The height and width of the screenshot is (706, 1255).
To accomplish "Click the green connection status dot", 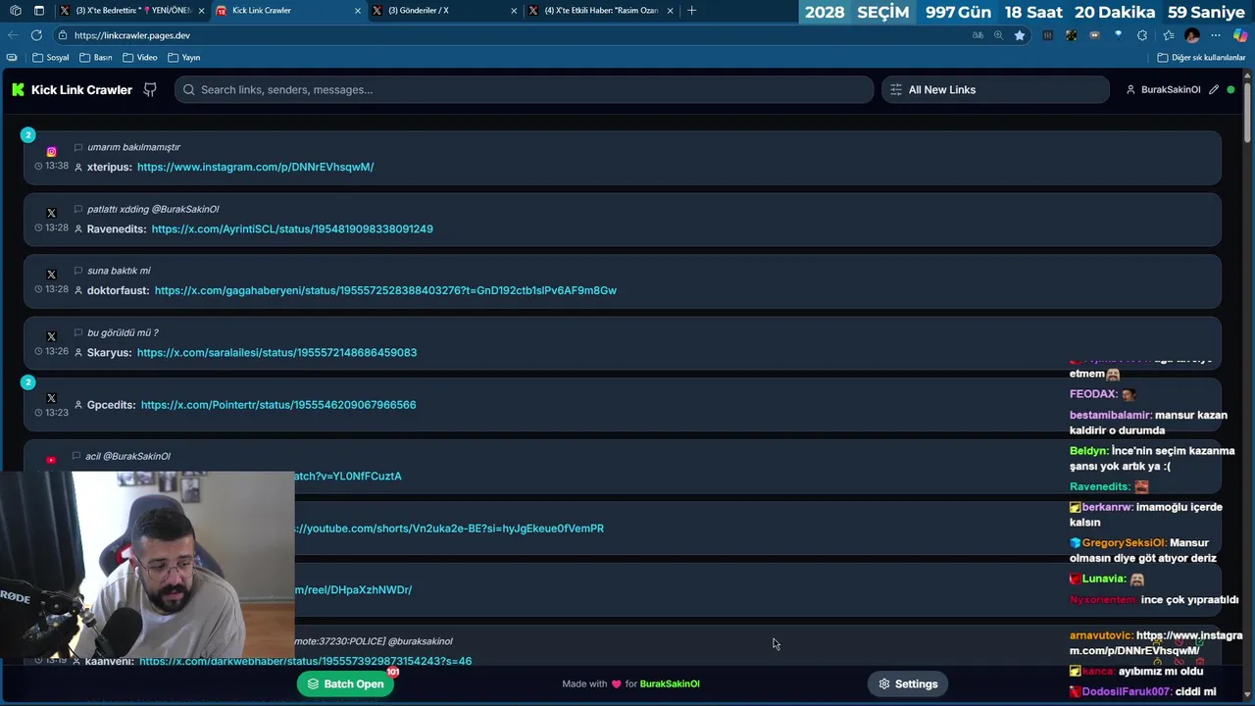I will point(1230,89).
